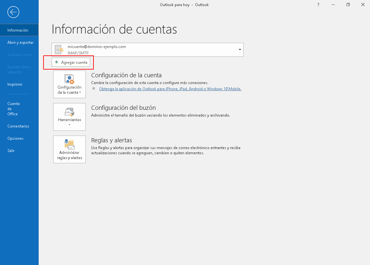Click the back arrow circle icon

coord(13,12)
